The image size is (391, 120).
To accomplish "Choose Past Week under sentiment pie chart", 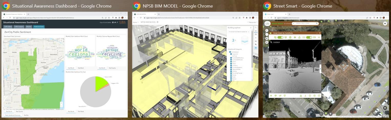I will [81, 112].
